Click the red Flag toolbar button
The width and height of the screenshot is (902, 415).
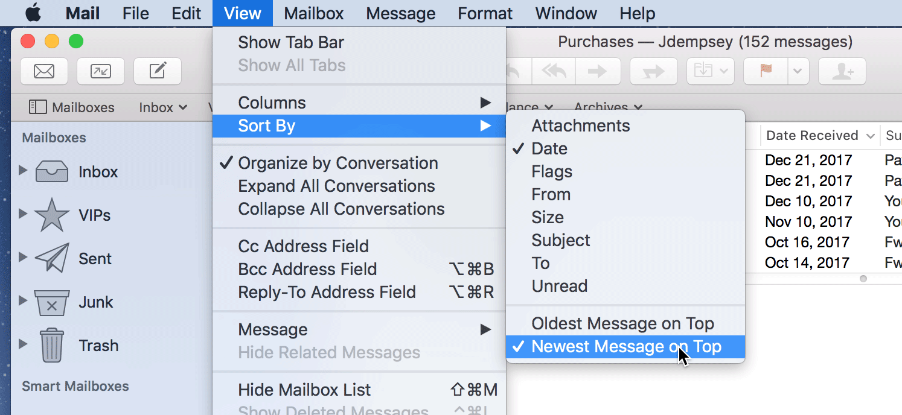(x=766, y=71)
